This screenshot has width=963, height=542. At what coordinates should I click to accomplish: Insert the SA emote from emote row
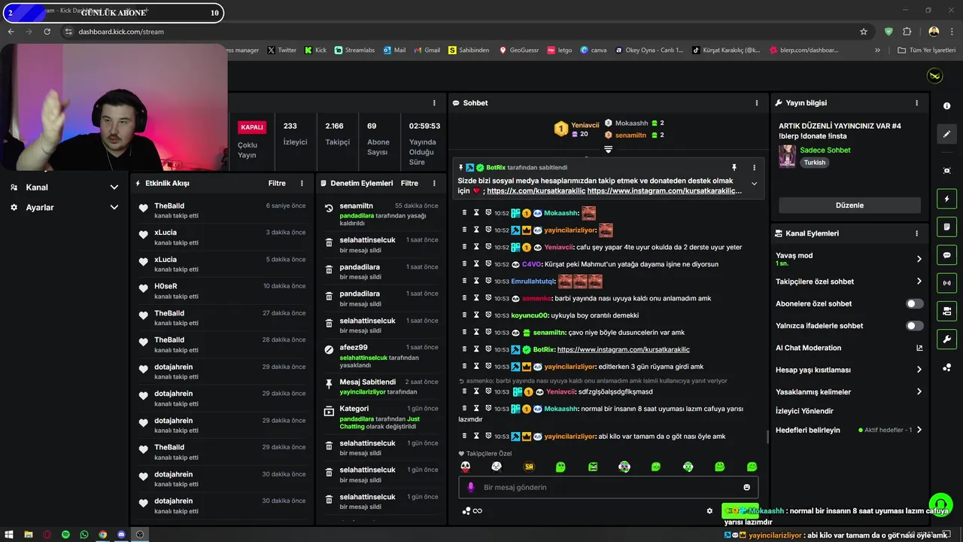click(x=529, y=467)
